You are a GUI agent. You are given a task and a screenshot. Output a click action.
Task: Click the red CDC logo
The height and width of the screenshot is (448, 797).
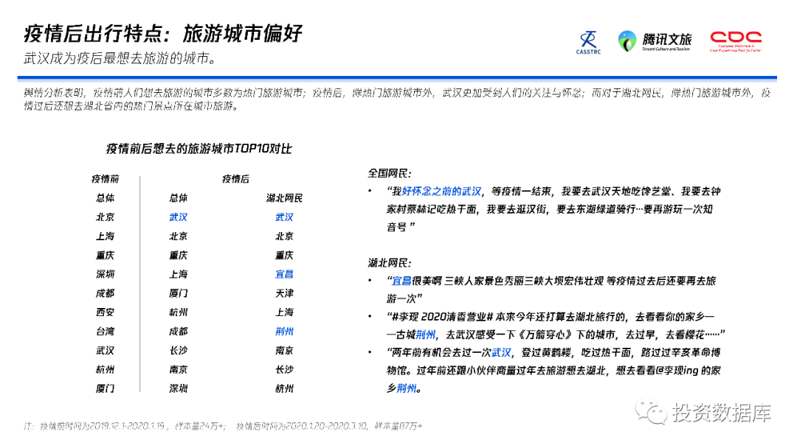(x=736, y=41)
